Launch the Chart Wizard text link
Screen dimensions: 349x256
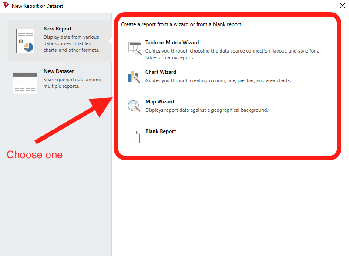161,72
